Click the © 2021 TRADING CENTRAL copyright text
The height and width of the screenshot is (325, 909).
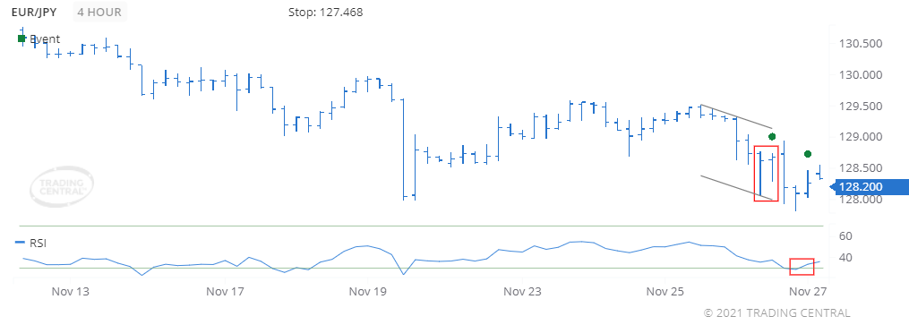[x=776, y=313]
